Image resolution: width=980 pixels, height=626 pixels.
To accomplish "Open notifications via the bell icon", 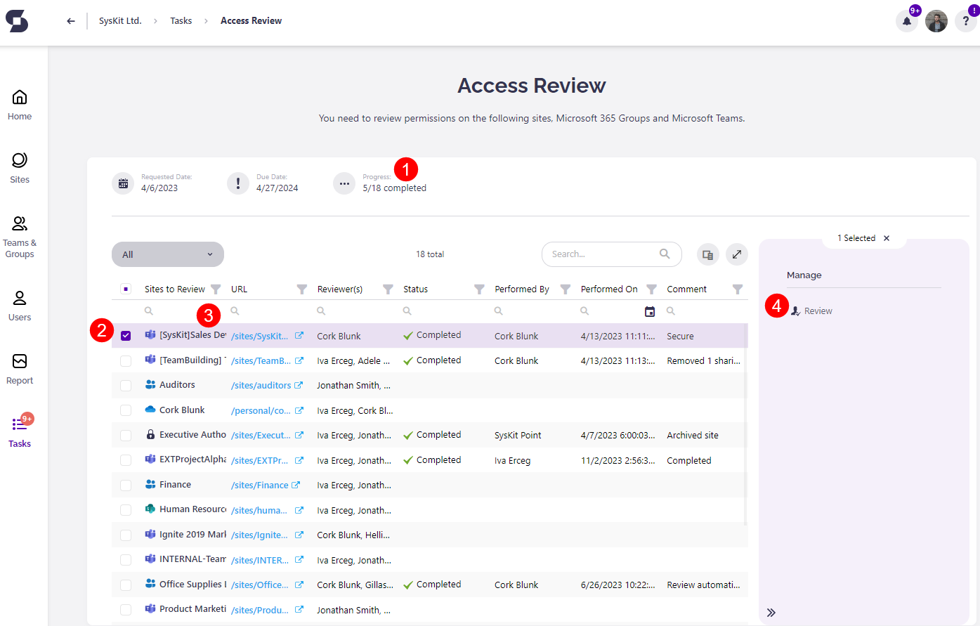I will point(906,21).
